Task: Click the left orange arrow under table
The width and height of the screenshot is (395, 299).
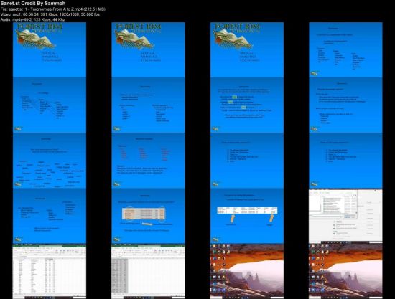Action: click(233, 218)
